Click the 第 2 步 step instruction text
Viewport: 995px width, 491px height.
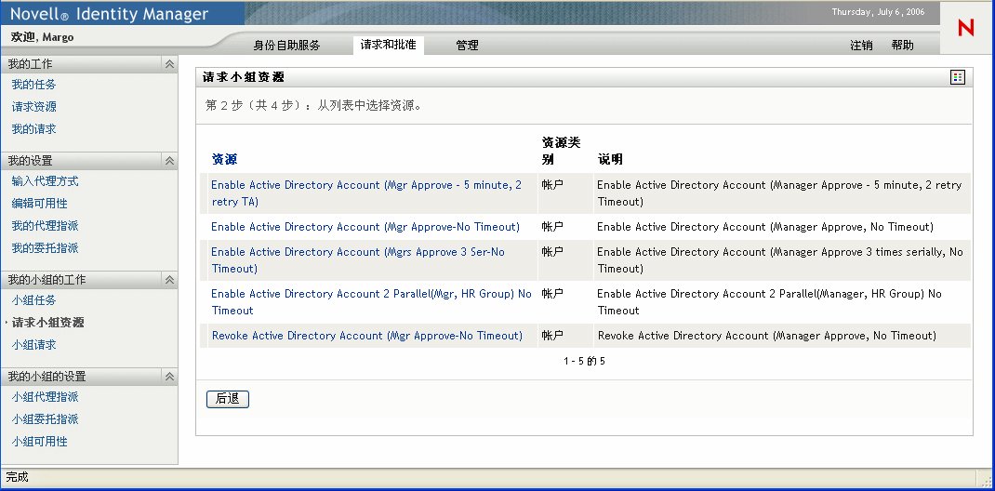coord(314,105)
